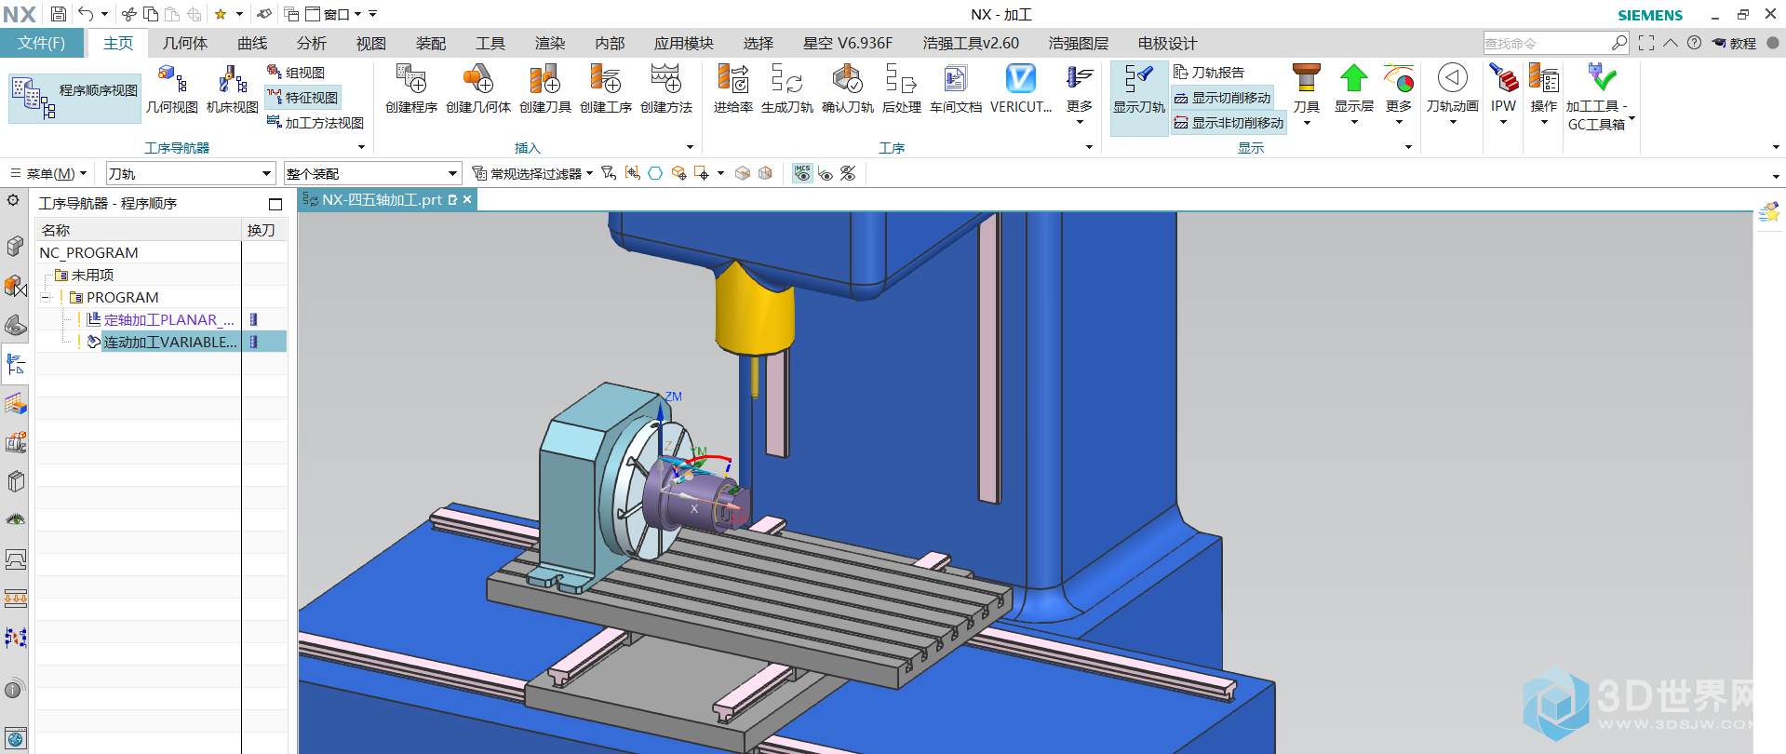This screenshot has height=754, width=1786.
Task: Open 程序顺序视图 (Program Order View)
Action: click(x=74, y=98)
